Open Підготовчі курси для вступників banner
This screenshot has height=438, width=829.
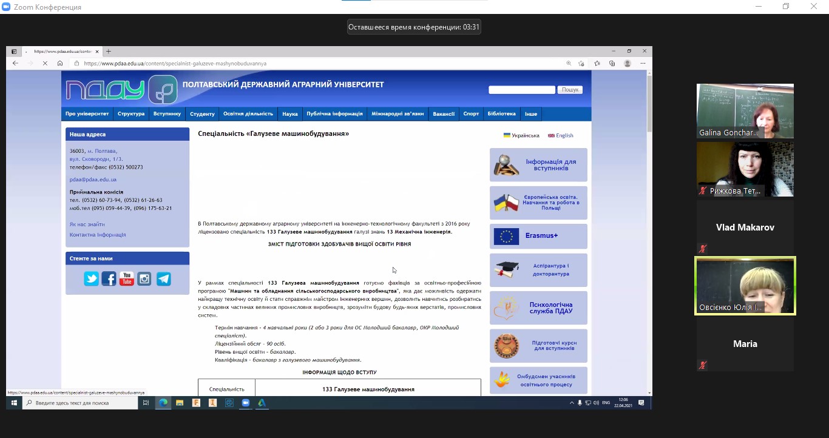(x=538, y=346)
